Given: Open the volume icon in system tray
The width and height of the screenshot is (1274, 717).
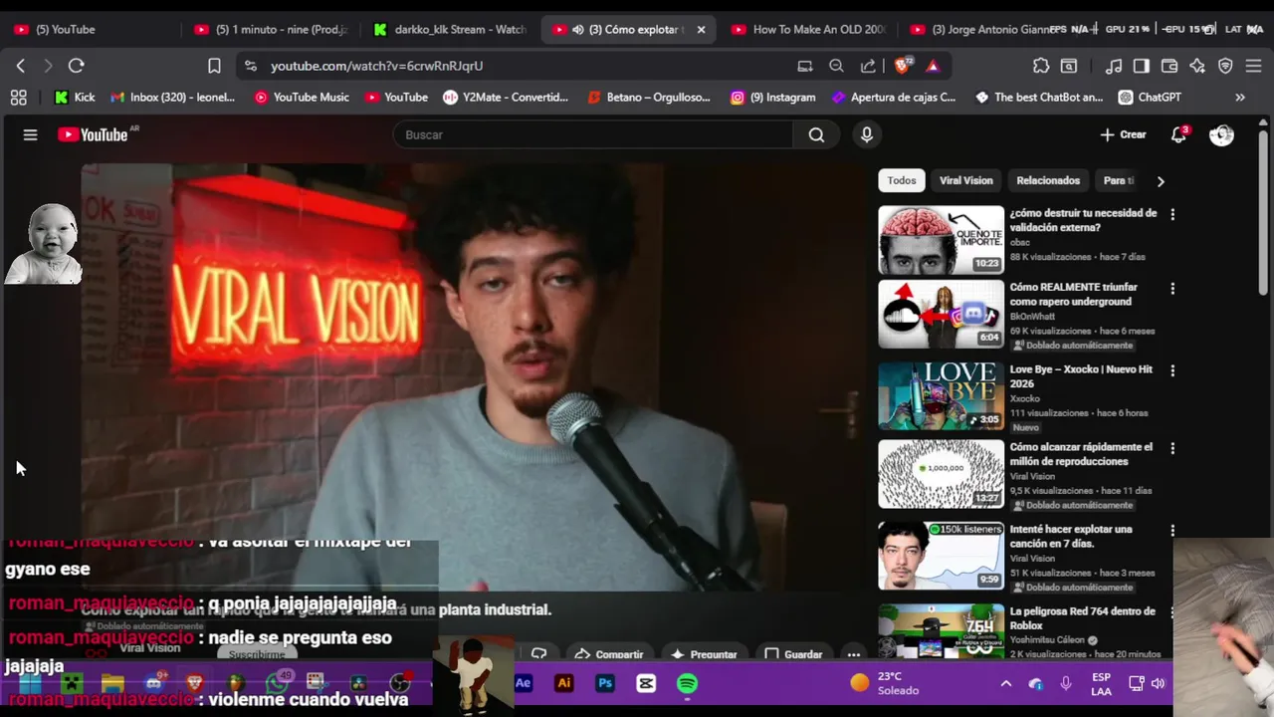Looking at the screenshot, I should tap(1159, 683).
